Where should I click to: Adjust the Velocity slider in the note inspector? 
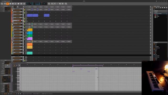[8, 70]
